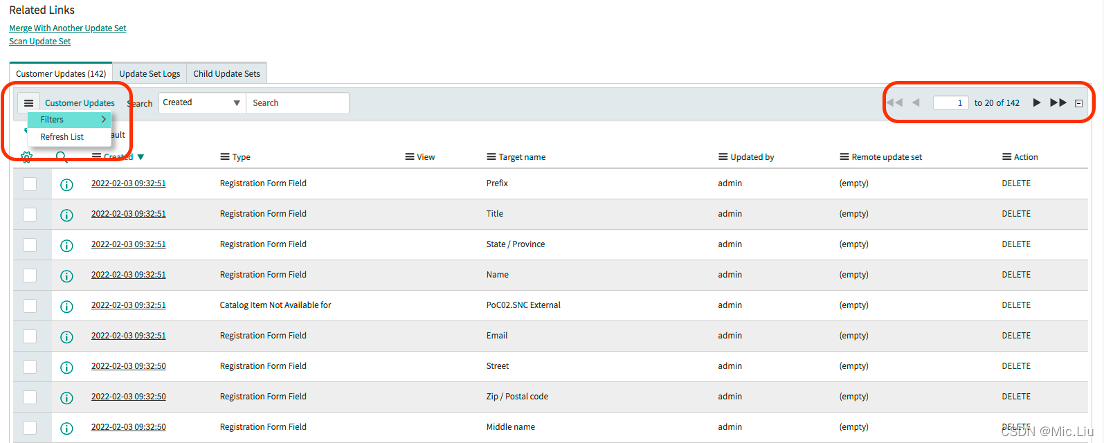Click Merge With Another Update Set link
1104x443 pixels.
pyautogui.click(x=68, y=28)
